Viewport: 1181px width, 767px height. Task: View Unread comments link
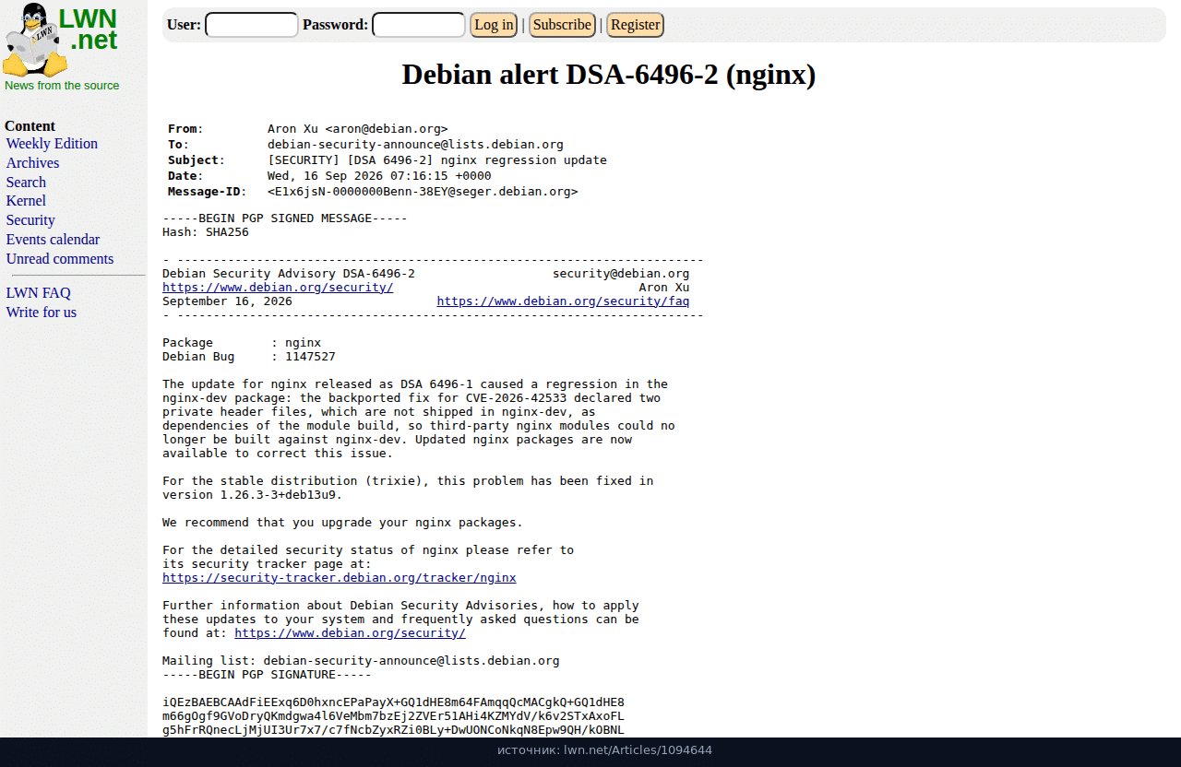60,259
